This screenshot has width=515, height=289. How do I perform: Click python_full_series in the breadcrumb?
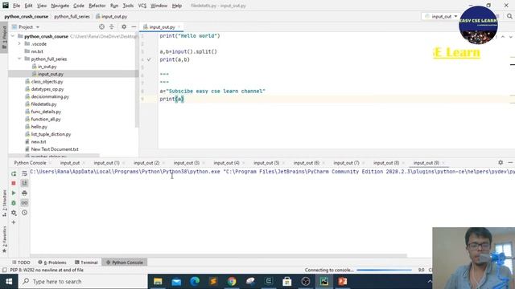[x=72, y=16]
